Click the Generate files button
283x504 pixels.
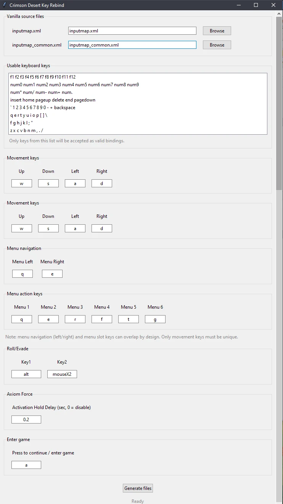[x=138, y=488]
